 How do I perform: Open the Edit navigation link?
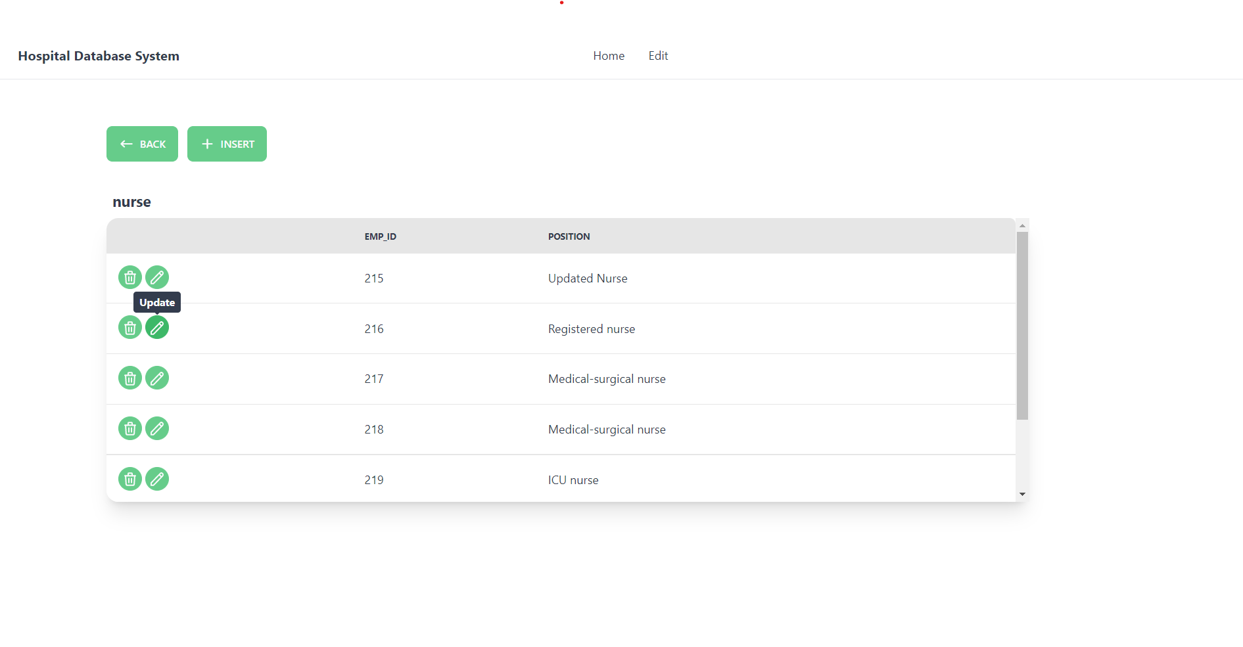658,56
